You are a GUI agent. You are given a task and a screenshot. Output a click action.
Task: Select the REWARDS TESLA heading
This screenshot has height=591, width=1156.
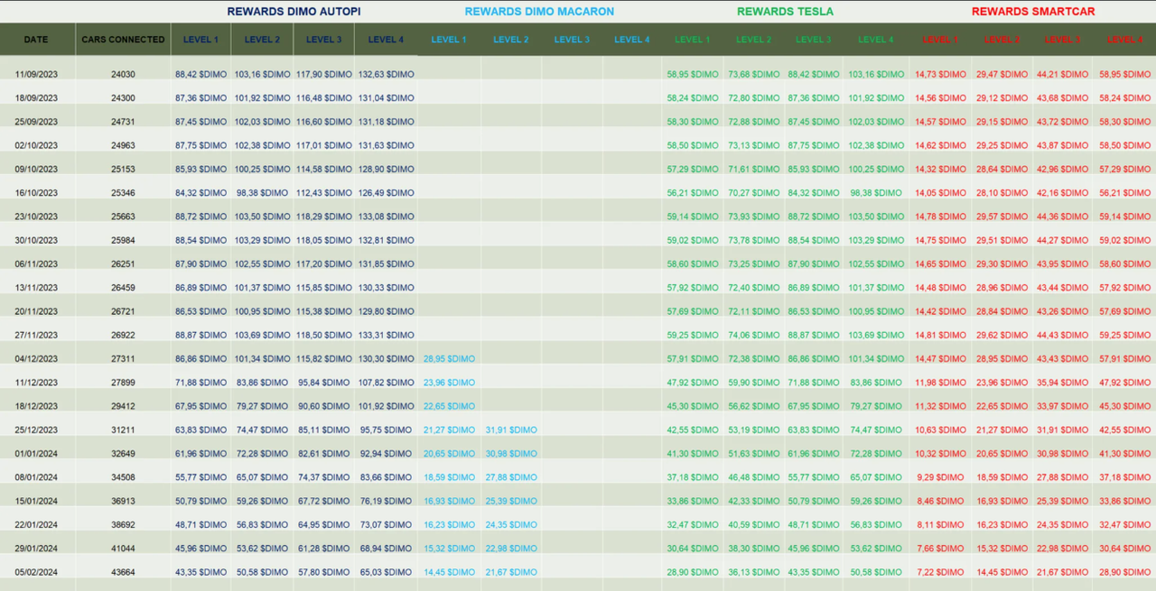point(785,12)
